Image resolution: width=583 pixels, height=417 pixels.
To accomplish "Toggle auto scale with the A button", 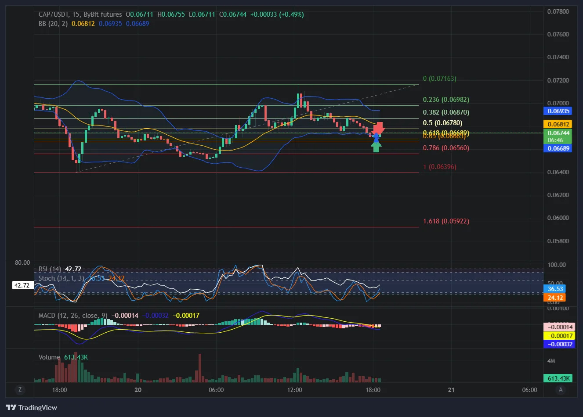I will [x=560, y=389].
